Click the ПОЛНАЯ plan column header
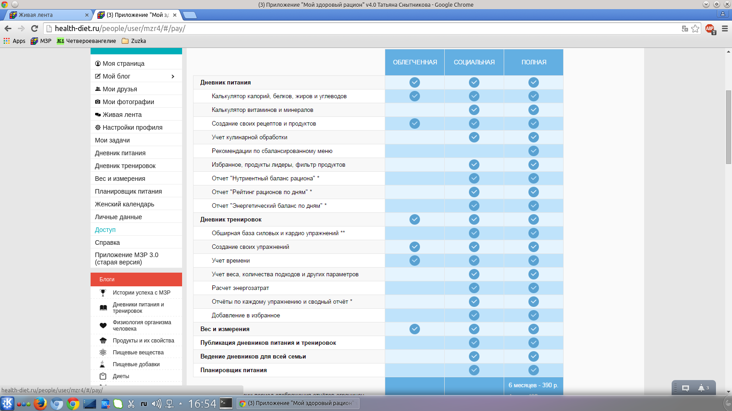Viewport: 732px width, 411px height. pyautogui.click(x=534, y=62)
